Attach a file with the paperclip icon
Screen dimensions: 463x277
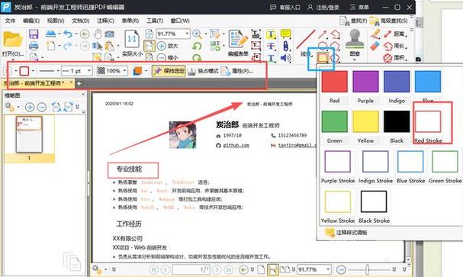point(285,46)
